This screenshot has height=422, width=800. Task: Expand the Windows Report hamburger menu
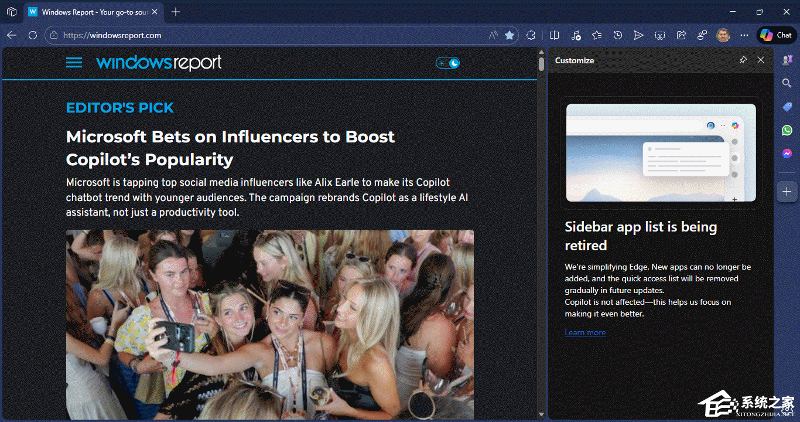74,62
